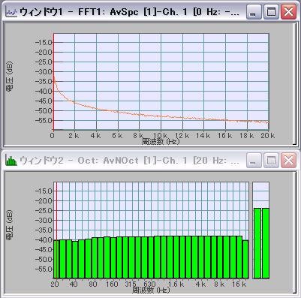Maximize Window 1 FFT spectrum
Viewport: 301px width, 298px height.
pyautogui.click(x=271, y=12)
